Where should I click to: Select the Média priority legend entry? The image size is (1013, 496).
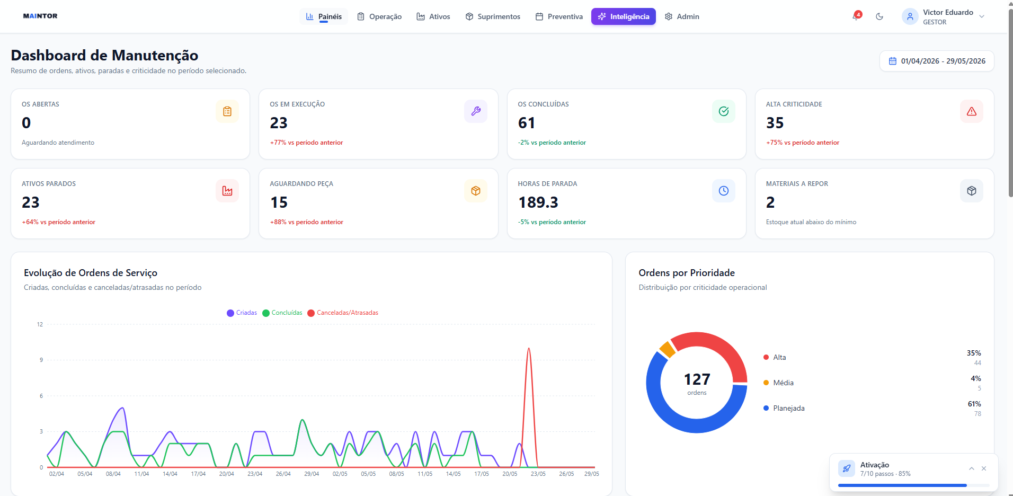(x=778, y=383)
